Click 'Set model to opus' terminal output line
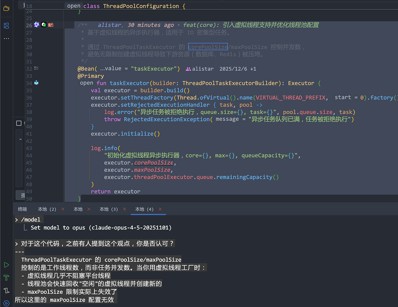 click(101, 228)
